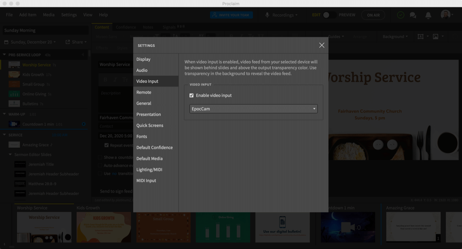Open the chat messages icon
The width and height of the screenshot is (462, 249).
413,15
